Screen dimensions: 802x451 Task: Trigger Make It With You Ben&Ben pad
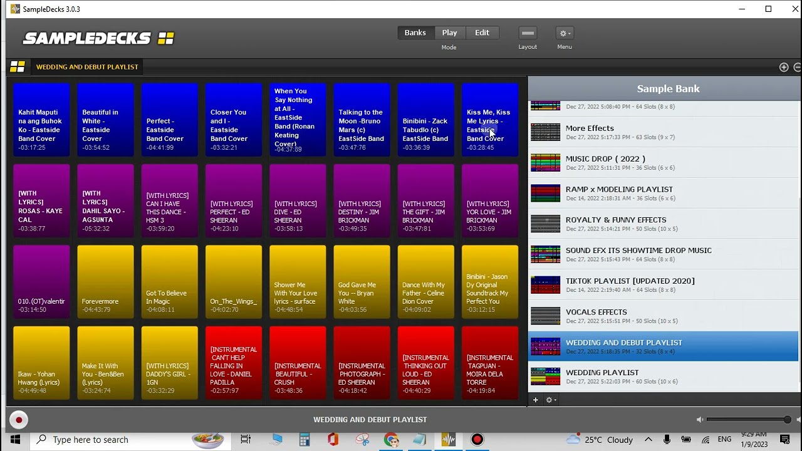105,363
